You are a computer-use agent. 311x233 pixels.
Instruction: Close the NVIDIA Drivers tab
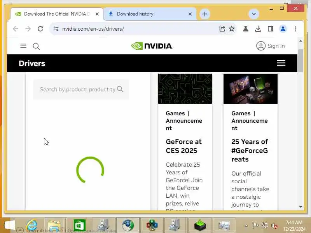tap(97, 14)
